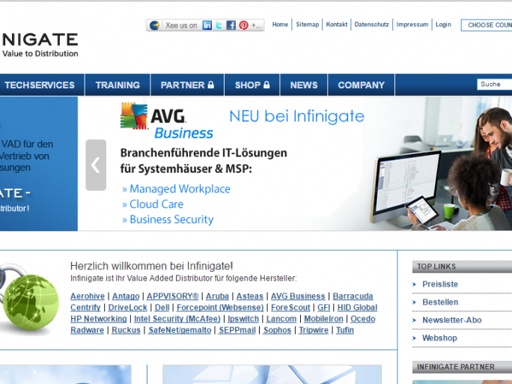Open the Aruba vendor link
The image size is (512, 384).
217,296
